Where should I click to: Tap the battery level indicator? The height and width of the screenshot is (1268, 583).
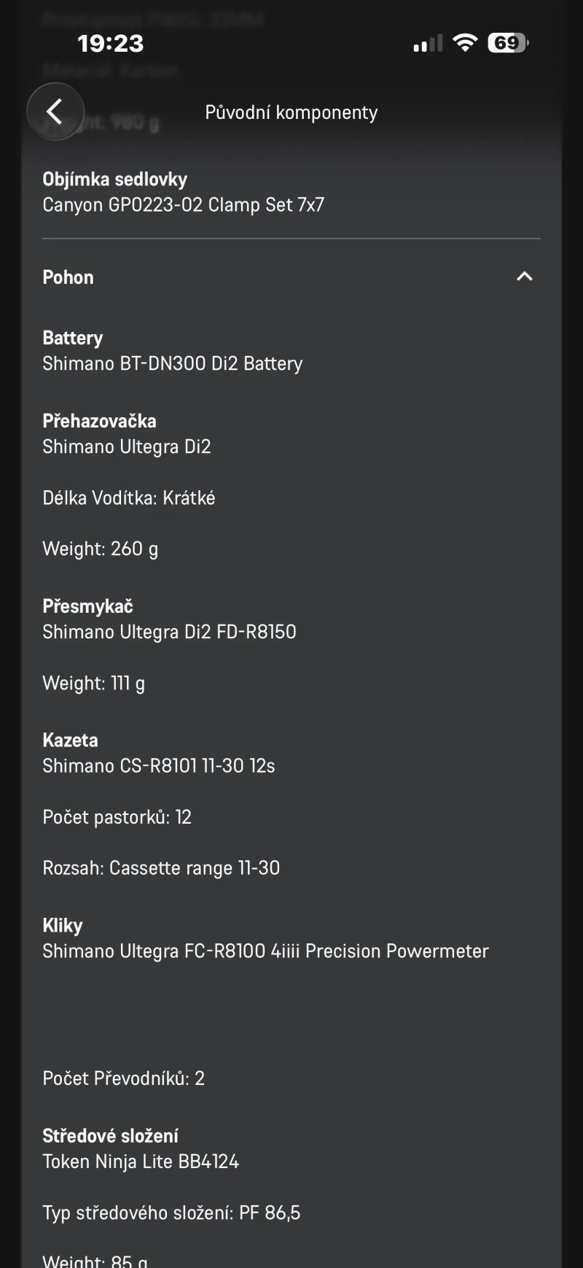point(508,43)
